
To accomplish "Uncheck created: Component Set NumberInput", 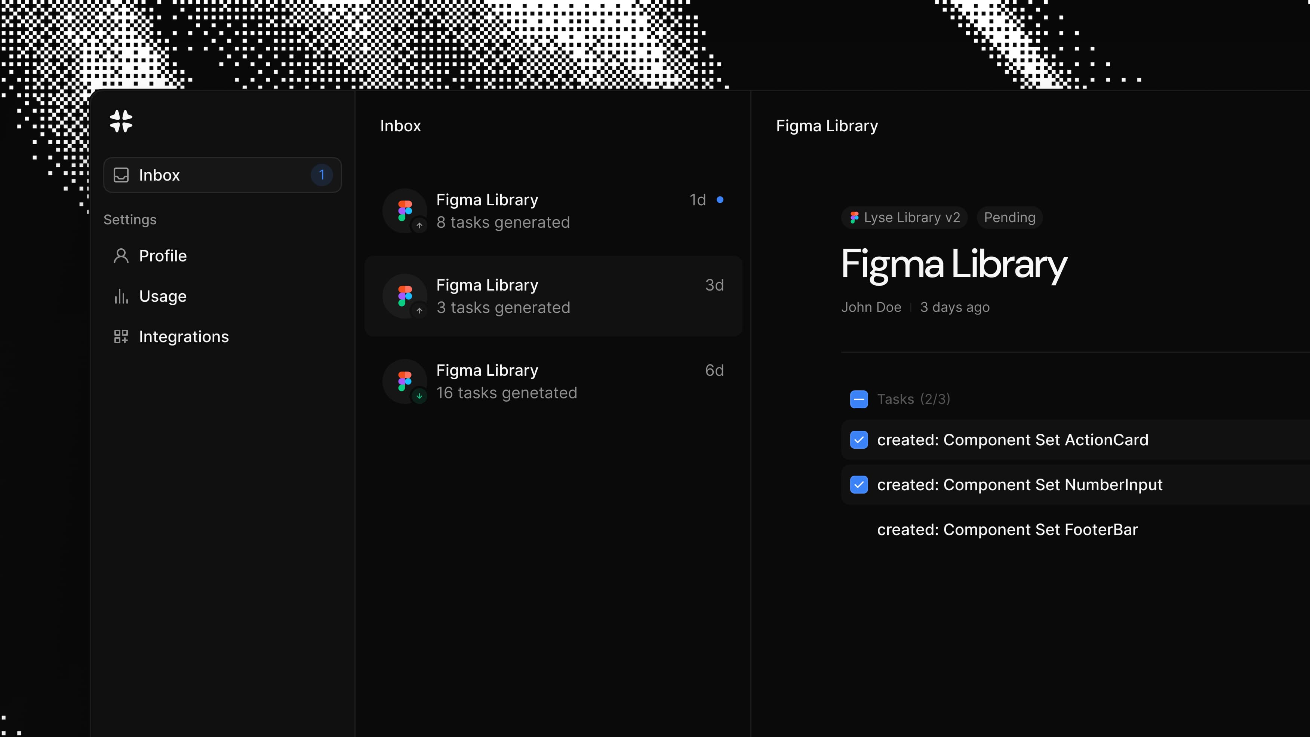I will click(x=859, y=485).
